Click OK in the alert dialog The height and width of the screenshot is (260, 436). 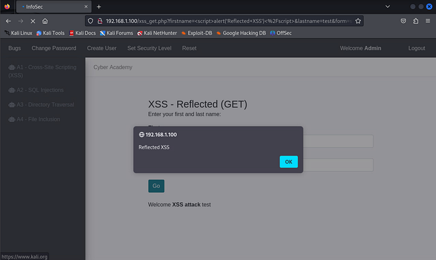click(x=288, y=162)
